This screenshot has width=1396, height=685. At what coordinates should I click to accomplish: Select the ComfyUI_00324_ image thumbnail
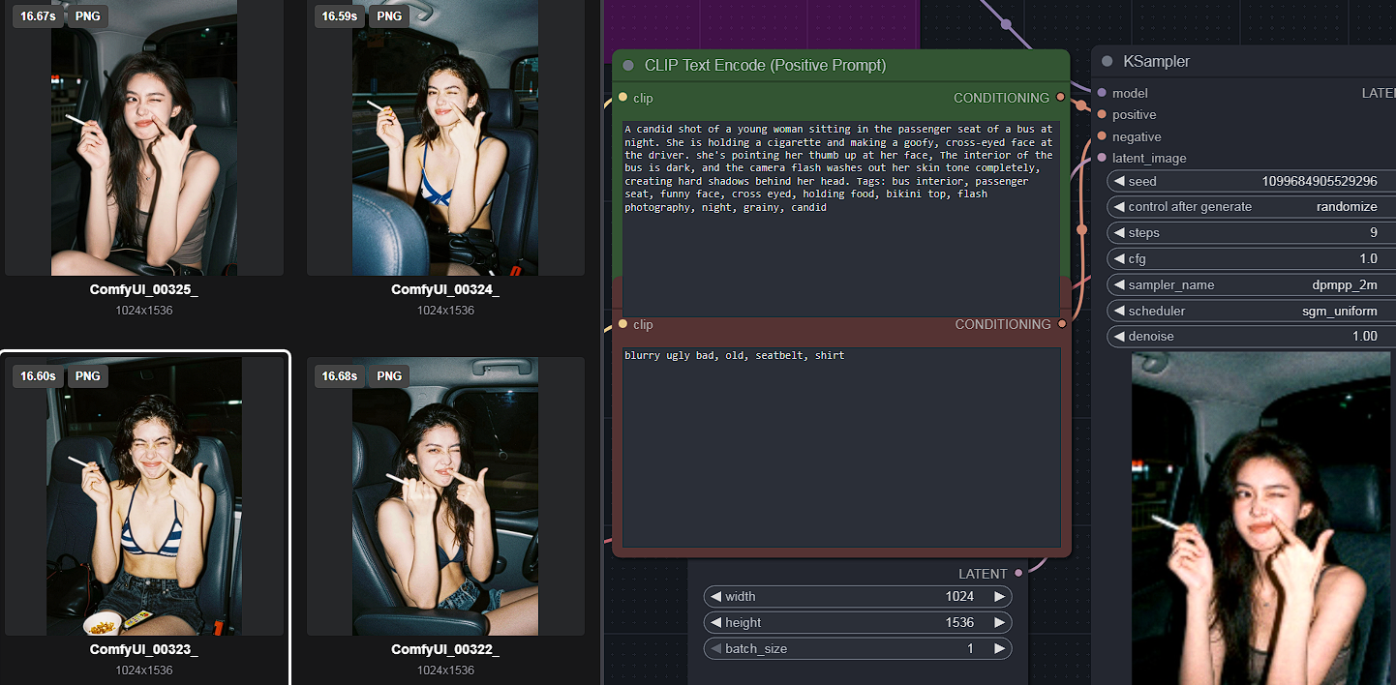tap(445, 137)
